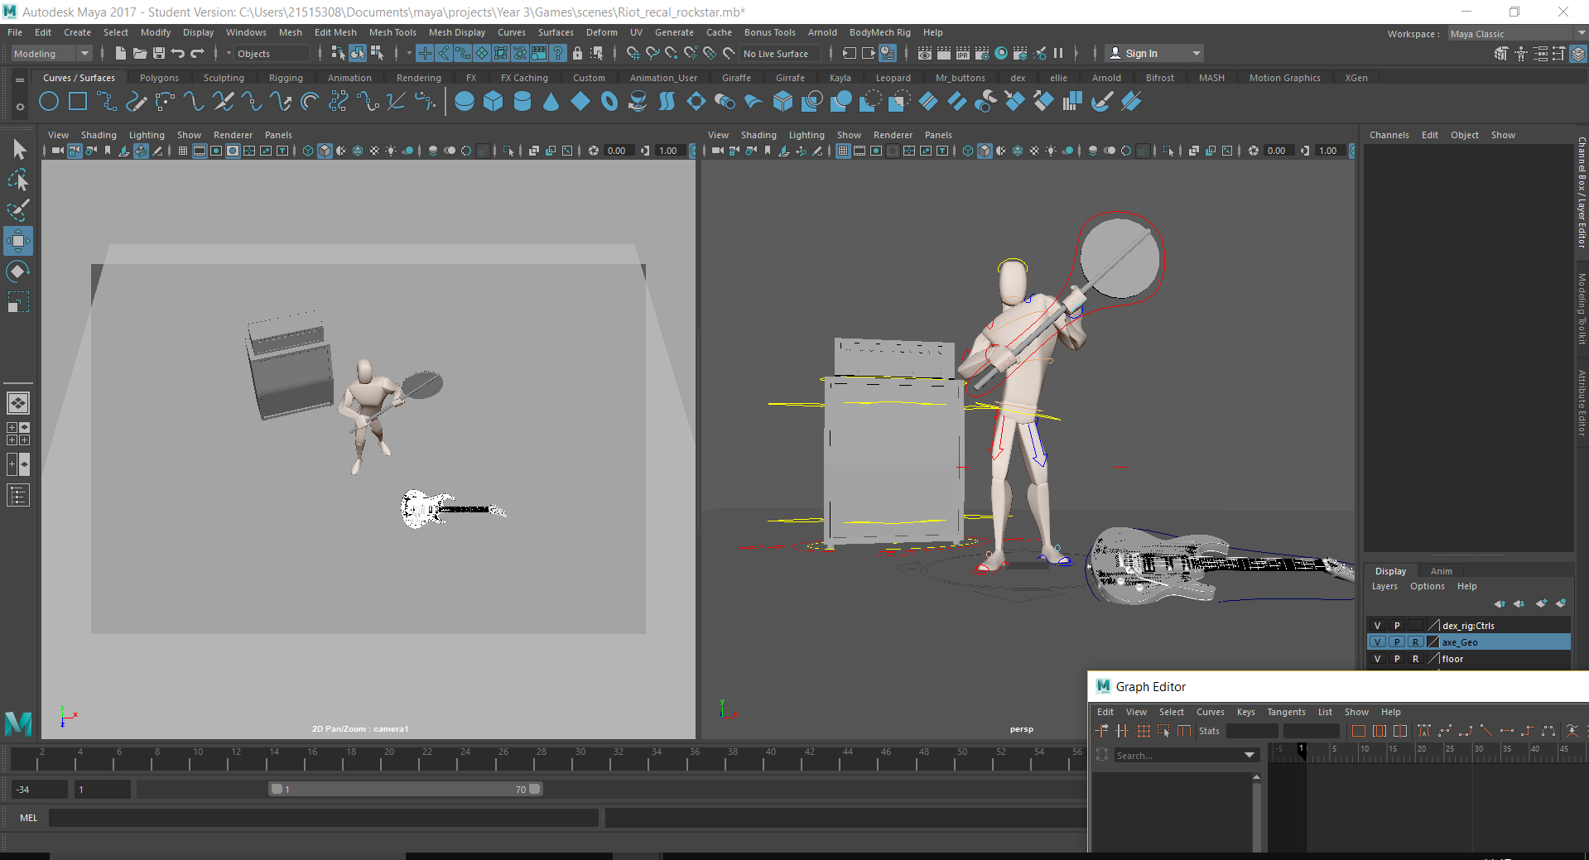Activate the Select tool in the toolbox
Viewport: 1589px width, 860px height.
[18, 149]
